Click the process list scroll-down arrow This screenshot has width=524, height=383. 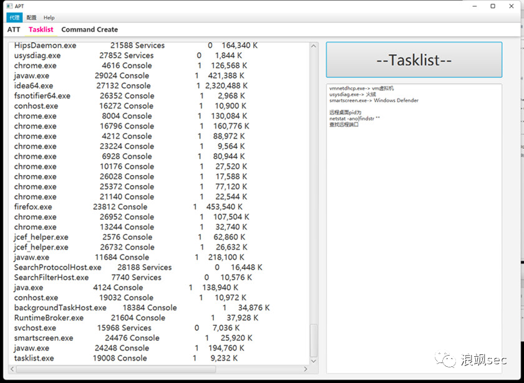tap(313, 361)
